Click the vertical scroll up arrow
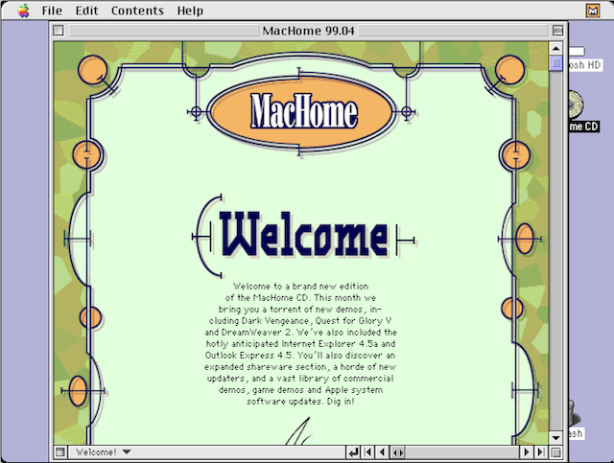Screen dimensions: 614x463 click(x=555, y=49)
